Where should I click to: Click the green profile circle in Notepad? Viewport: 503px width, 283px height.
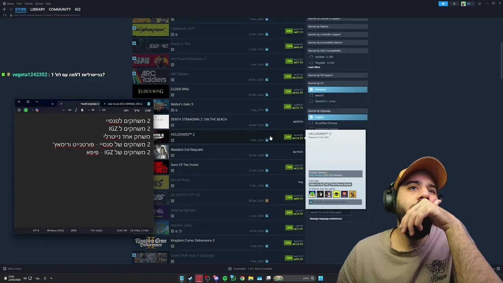point(26,110)
